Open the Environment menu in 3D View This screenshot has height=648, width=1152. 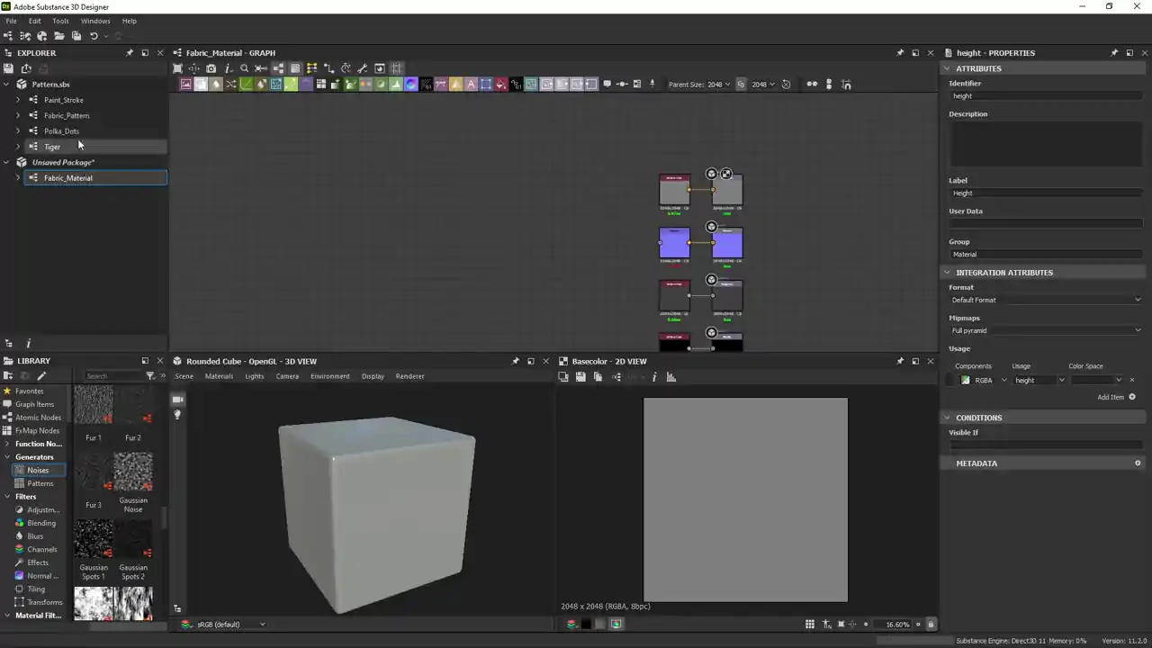pyautogui.click(x=330, y=376)
